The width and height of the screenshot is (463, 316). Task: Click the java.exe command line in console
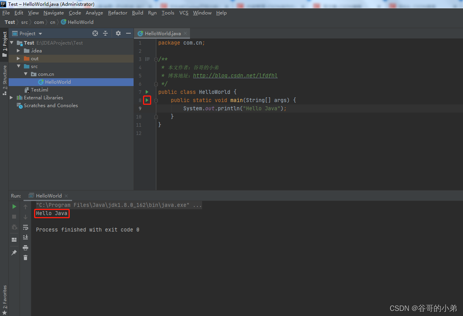[119, 205]
